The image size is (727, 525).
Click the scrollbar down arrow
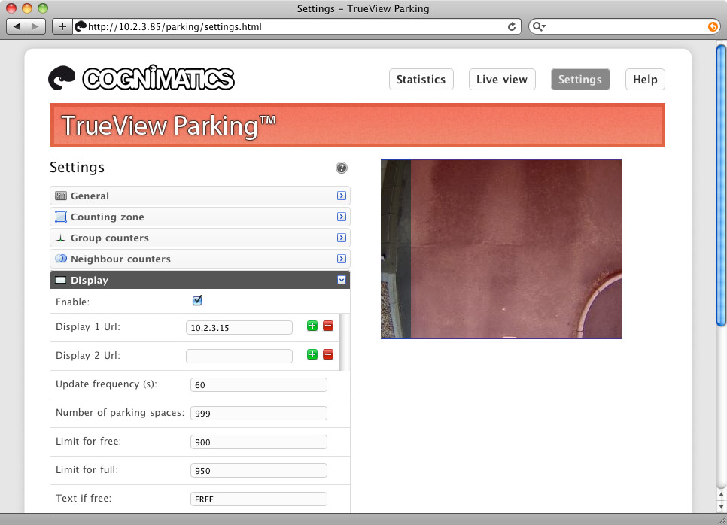[x=721, y=506]
